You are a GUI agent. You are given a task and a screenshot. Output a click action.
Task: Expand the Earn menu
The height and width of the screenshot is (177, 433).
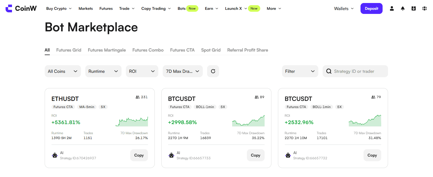coord(212,8)
